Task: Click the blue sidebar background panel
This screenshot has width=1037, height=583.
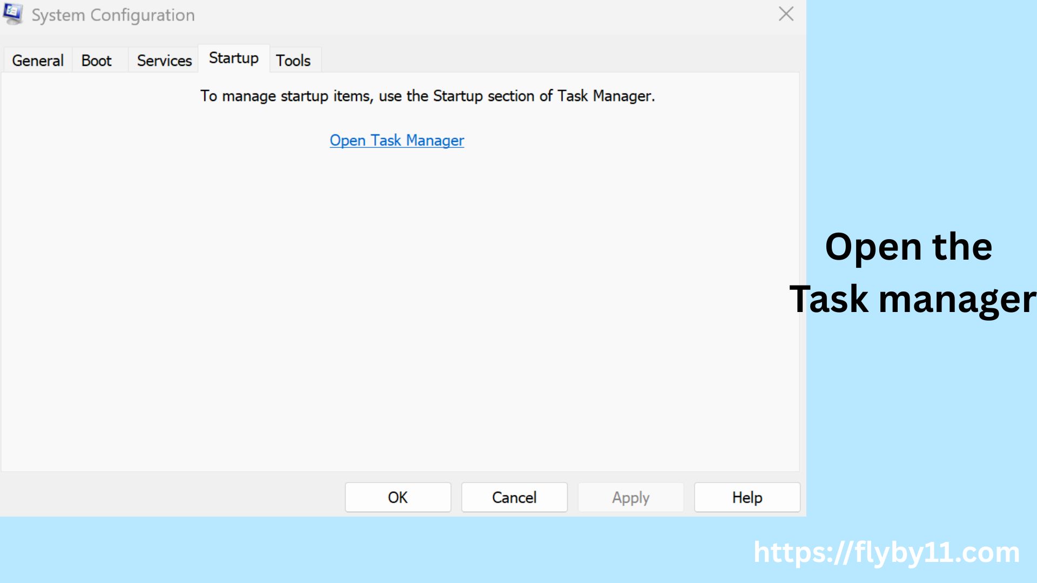Action: tap(918, 108)
